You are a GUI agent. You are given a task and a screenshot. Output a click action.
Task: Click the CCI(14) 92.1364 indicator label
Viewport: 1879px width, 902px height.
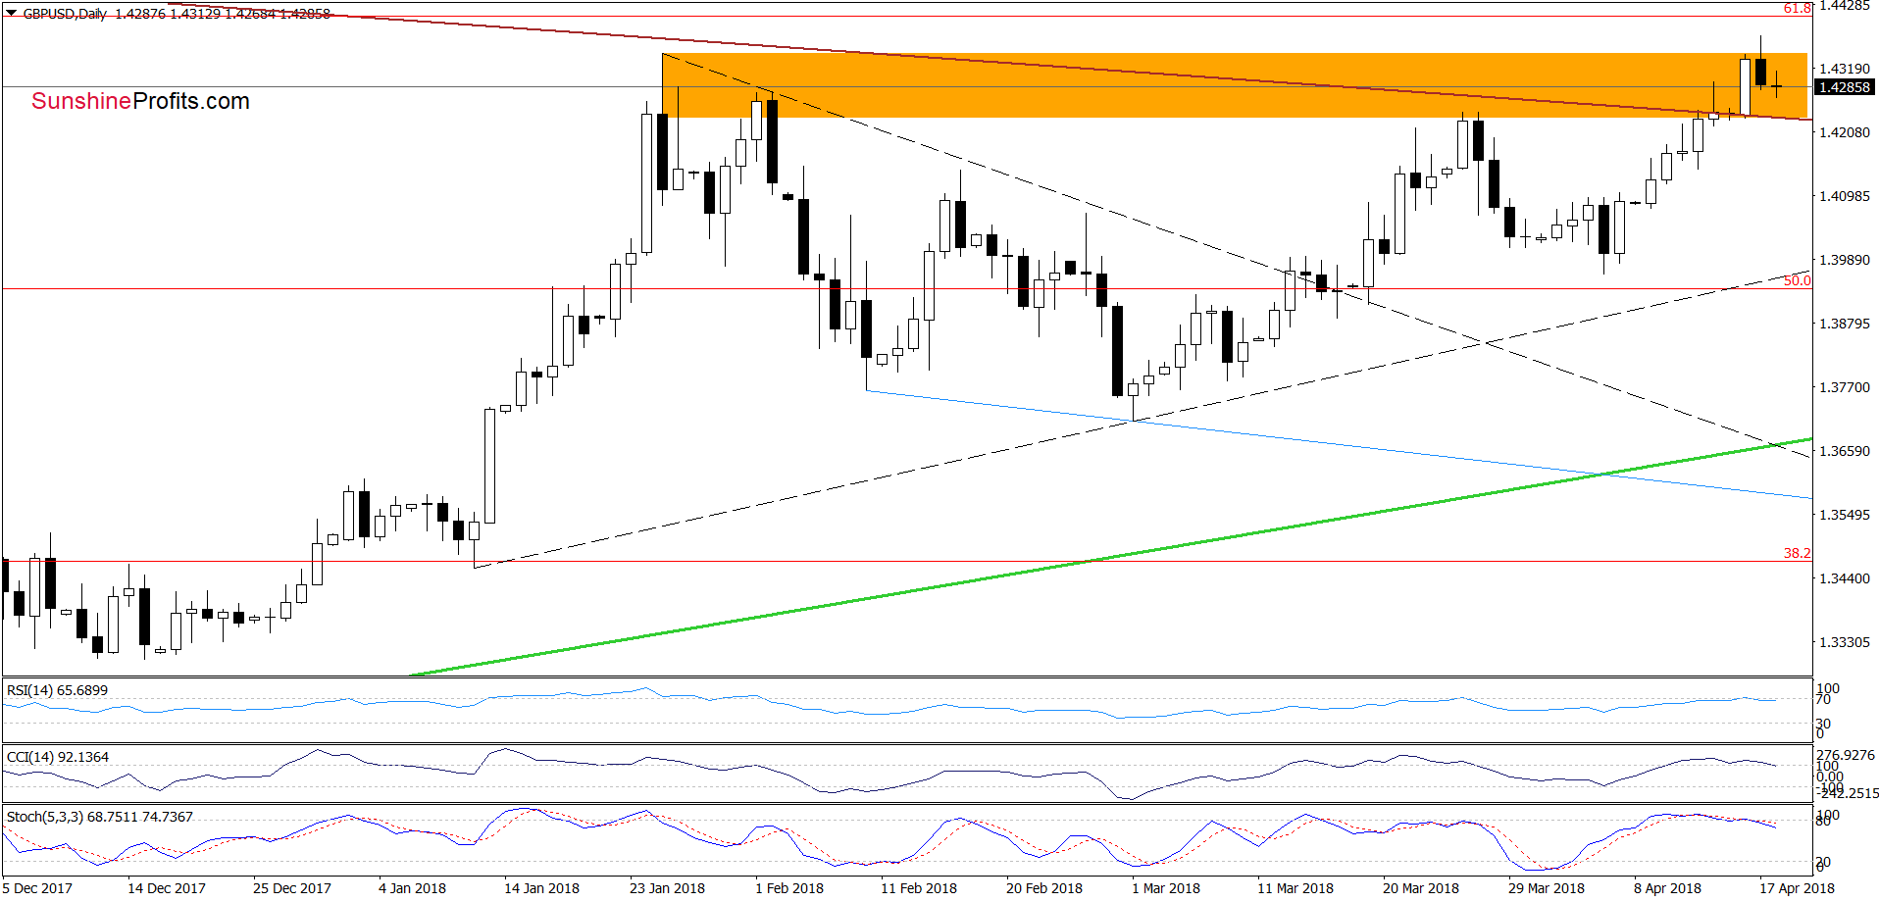[x=58, y=757]
